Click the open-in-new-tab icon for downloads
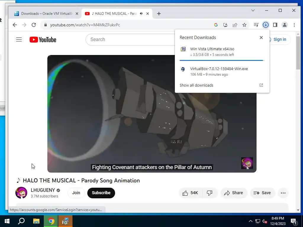Viewport: 303px width, 227px height. point(261,85)
